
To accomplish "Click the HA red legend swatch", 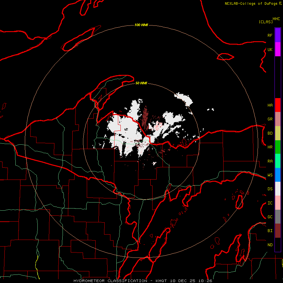I will coord(278,105).
